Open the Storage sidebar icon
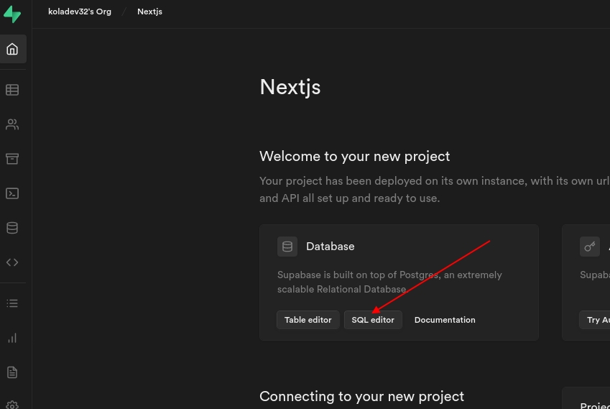610x409 pixels. 12,159
